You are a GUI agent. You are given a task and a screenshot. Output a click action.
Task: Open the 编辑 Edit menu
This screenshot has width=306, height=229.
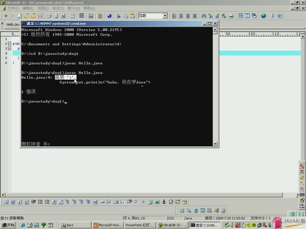28,8
